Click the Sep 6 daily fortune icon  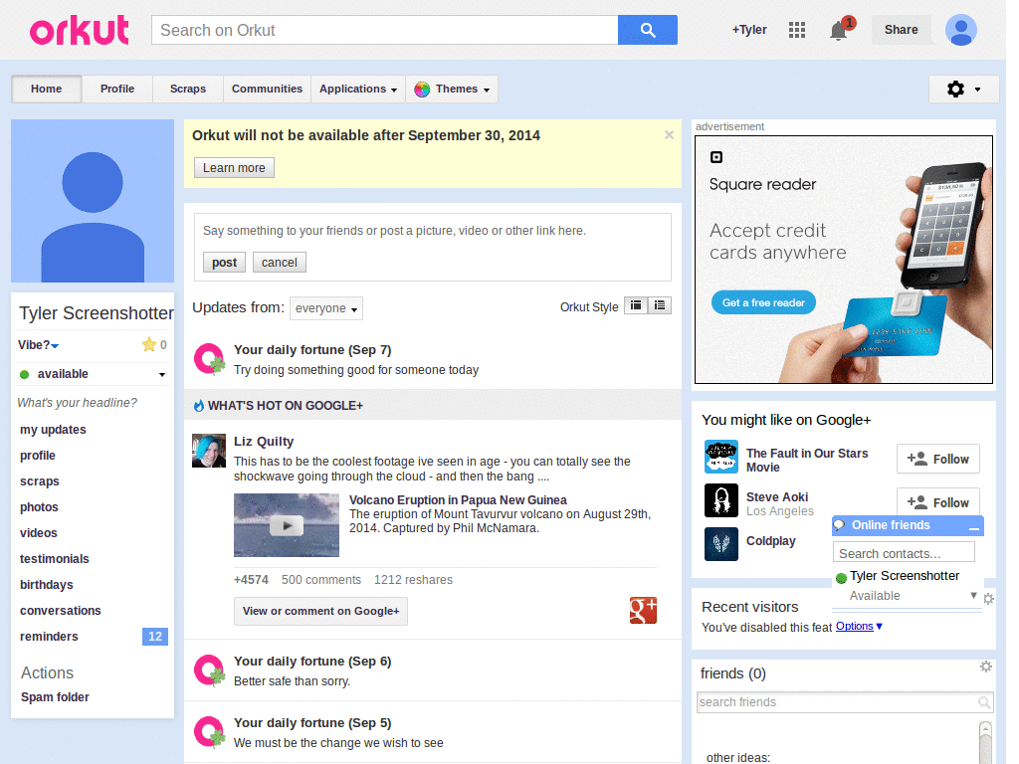tap(209, 670)
